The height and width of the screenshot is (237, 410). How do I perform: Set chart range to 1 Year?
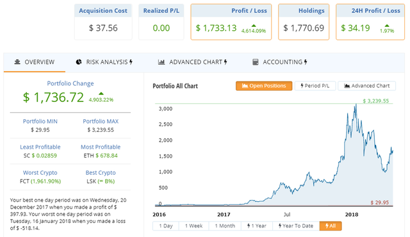257,225
